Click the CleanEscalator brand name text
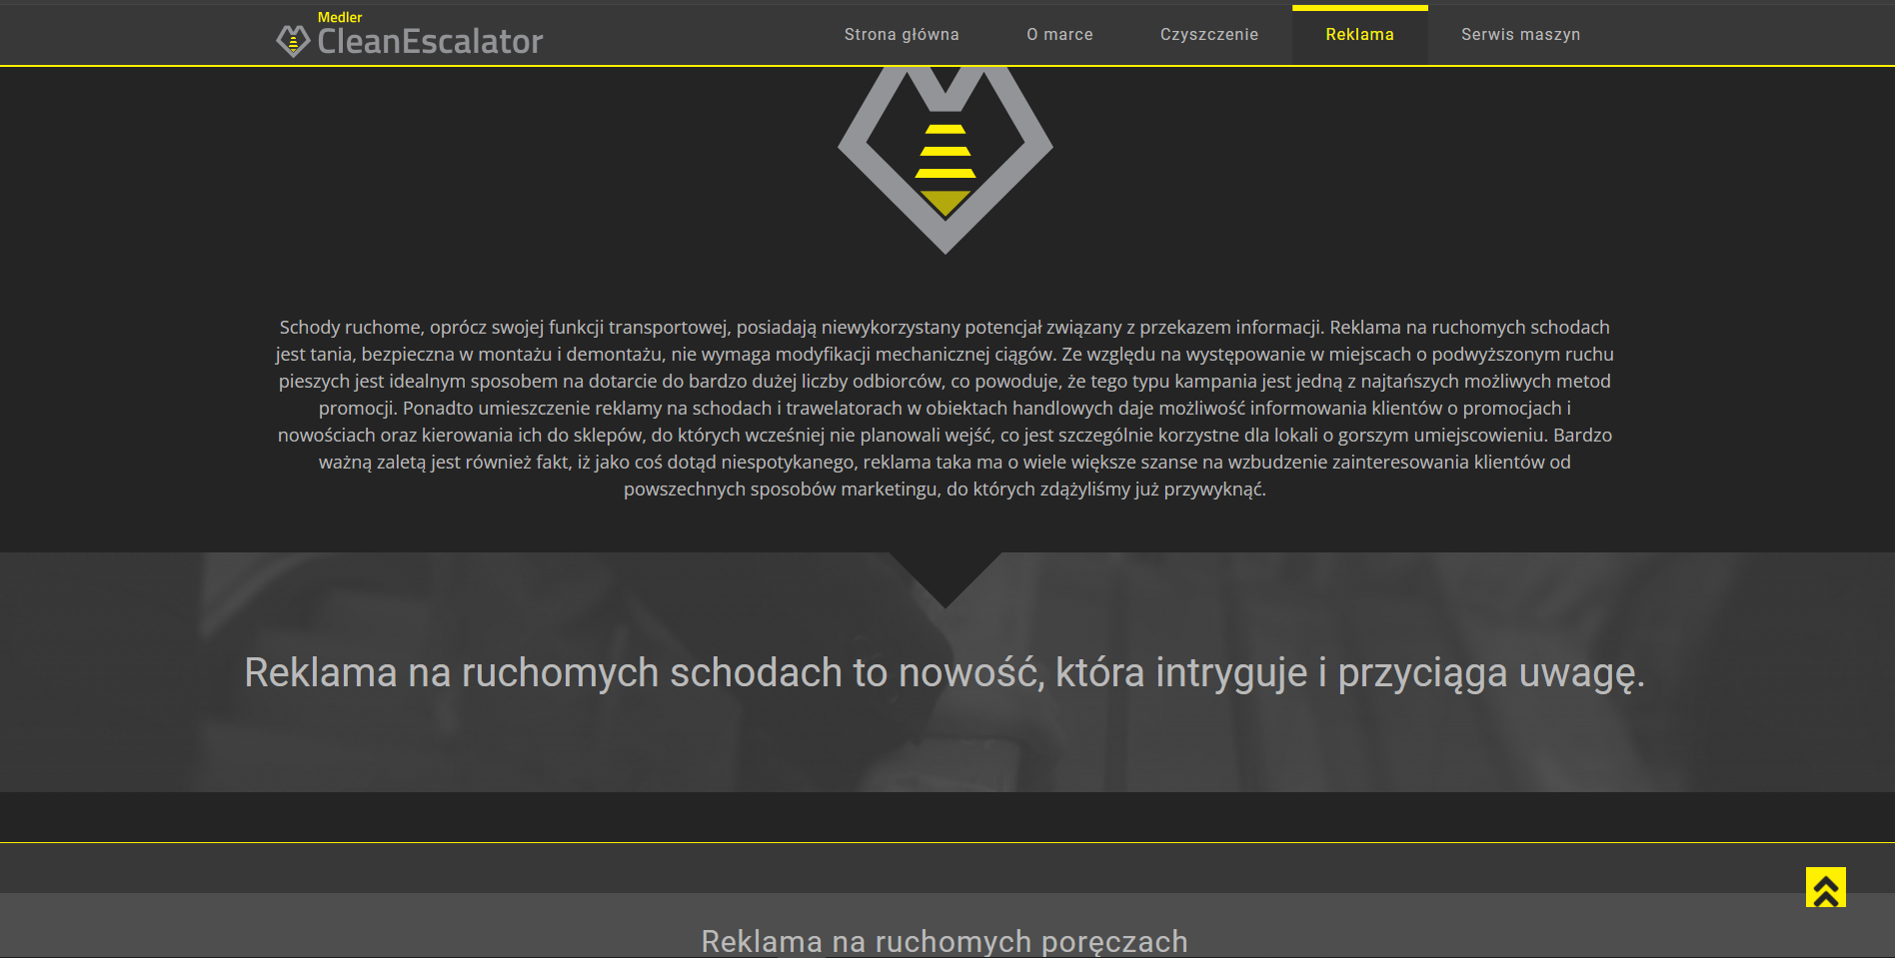Screen dimensions: 1895x958 click(430, 42)
